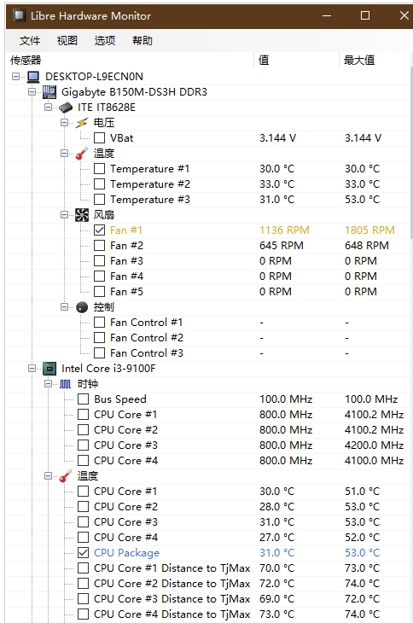This screenshot has height=623, width=413.
Task: Select the Temperature #3 row
Action: 206,200
